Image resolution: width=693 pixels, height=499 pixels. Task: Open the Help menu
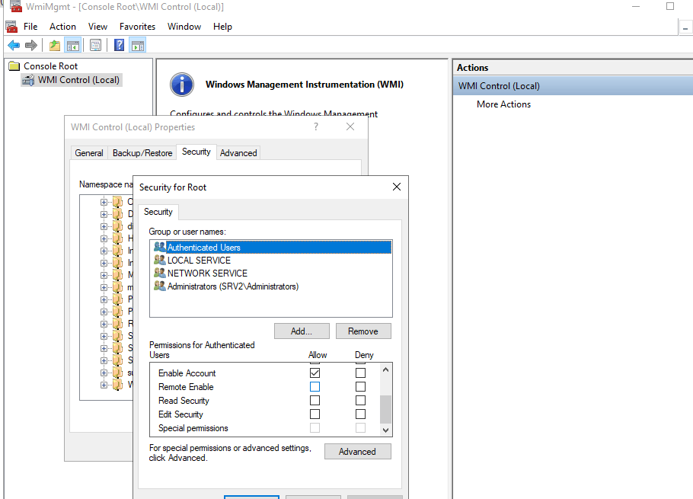[222, 27]
